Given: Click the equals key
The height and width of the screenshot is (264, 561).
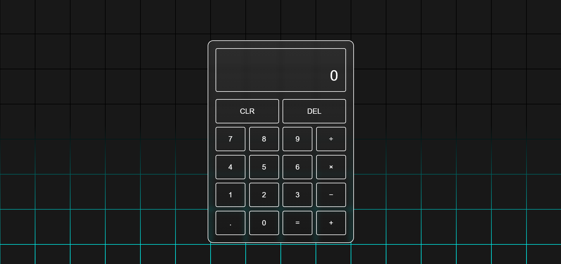Looking at the screenshot, I should point(297,223).
